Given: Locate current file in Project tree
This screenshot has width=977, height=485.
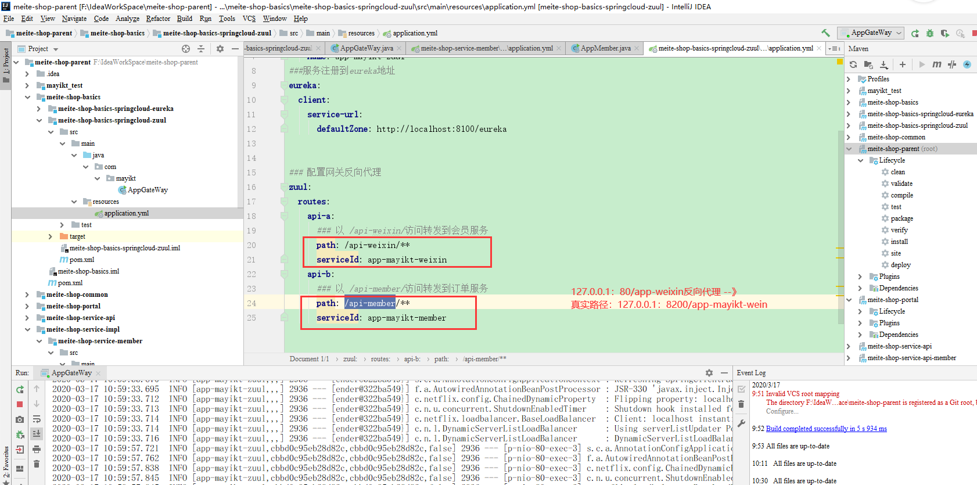Looking at the screenshot, I should coord(186,49).
